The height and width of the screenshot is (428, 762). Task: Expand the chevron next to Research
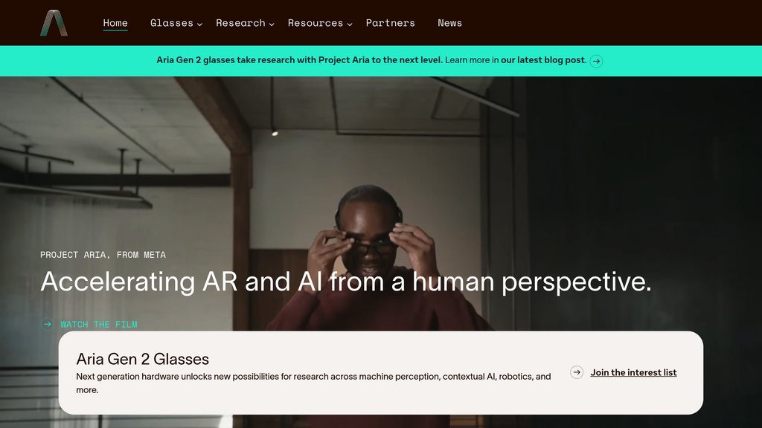coord(272,25)
